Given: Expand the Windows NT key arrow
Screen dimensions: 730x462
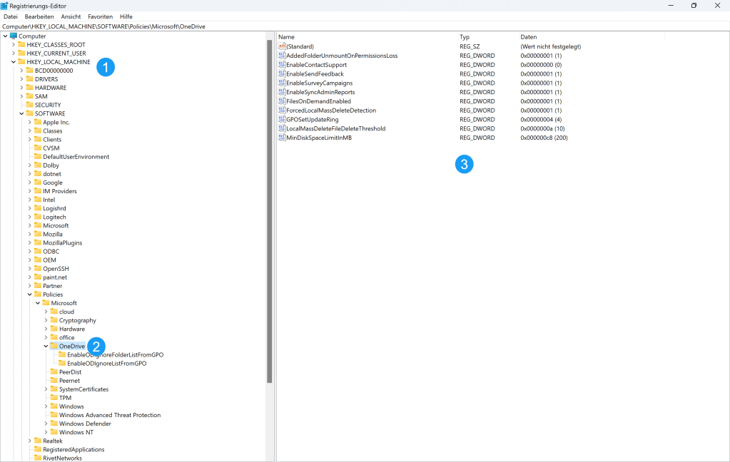Looking at the screenshot, I should pos(46,431).
